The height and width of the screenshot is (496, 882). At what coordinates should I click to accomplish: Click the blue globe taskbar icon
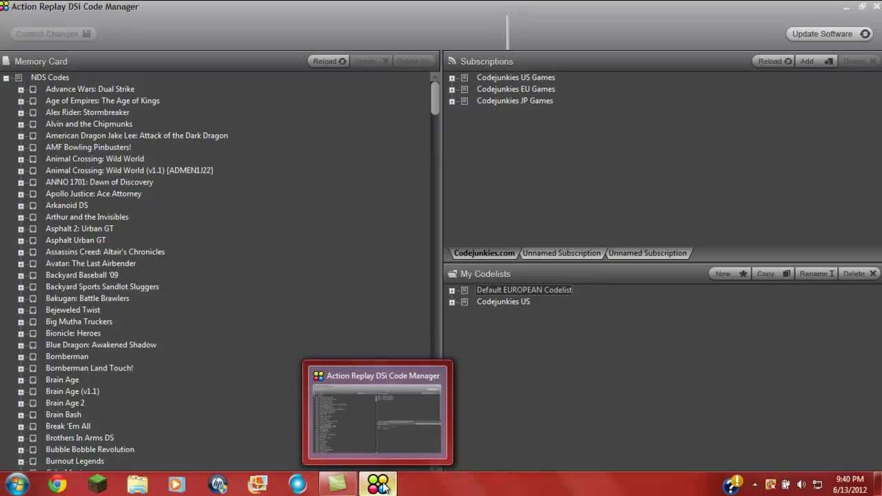tap(298, 484)
